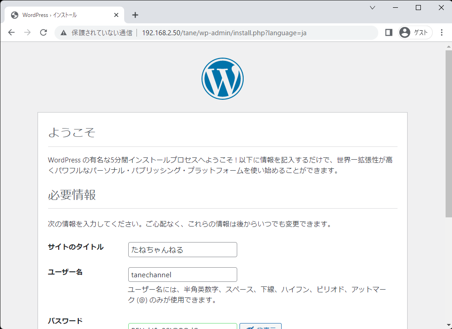Reload the page with the refresh icon
The width and height of the screenshot is (452, 329).
click(x=44, y=32)
